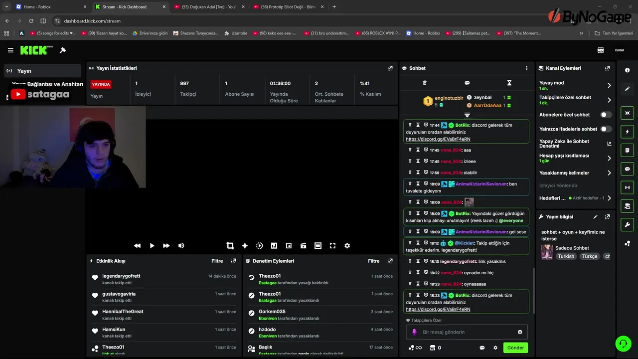Click username legendarygofrett in chat
This screenshot has width=638, height=359.
459,262
